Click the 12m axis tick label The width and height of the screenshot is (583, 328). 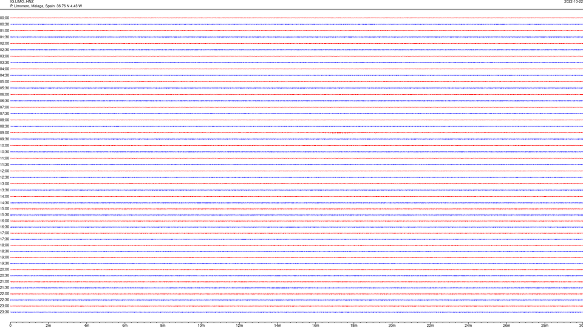(239, 326)
